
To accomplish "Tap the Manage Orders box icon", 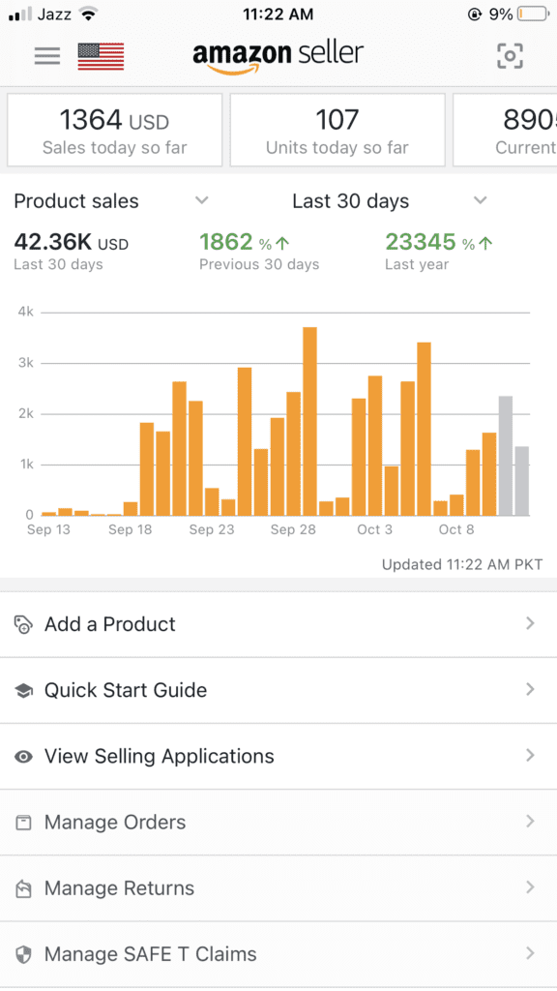I will point(23,823).
